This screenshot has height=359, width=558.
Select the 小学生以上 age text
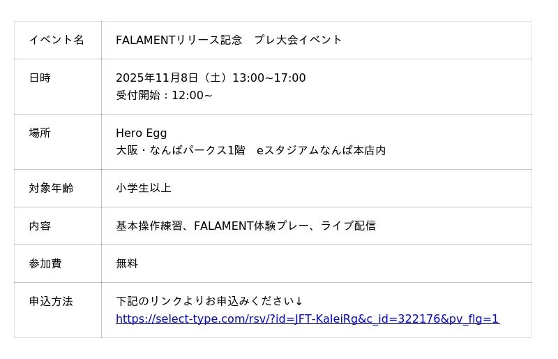pyautogui.click(x=143, y=188)
